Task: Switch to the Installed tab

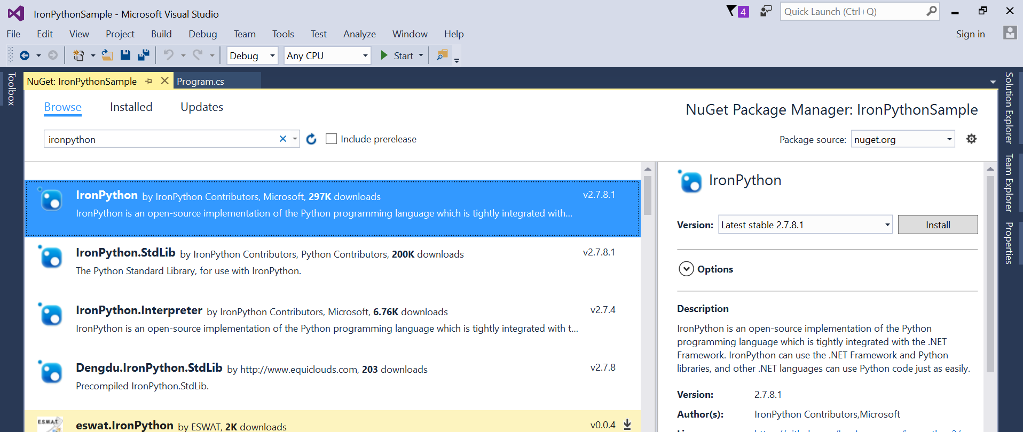Action: [x=131, y=107]
